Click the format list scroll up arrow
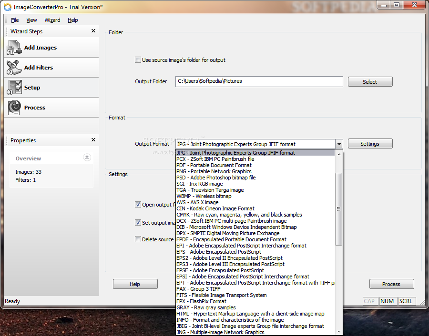The image size is (429, 336). click(x=339, y=154)
